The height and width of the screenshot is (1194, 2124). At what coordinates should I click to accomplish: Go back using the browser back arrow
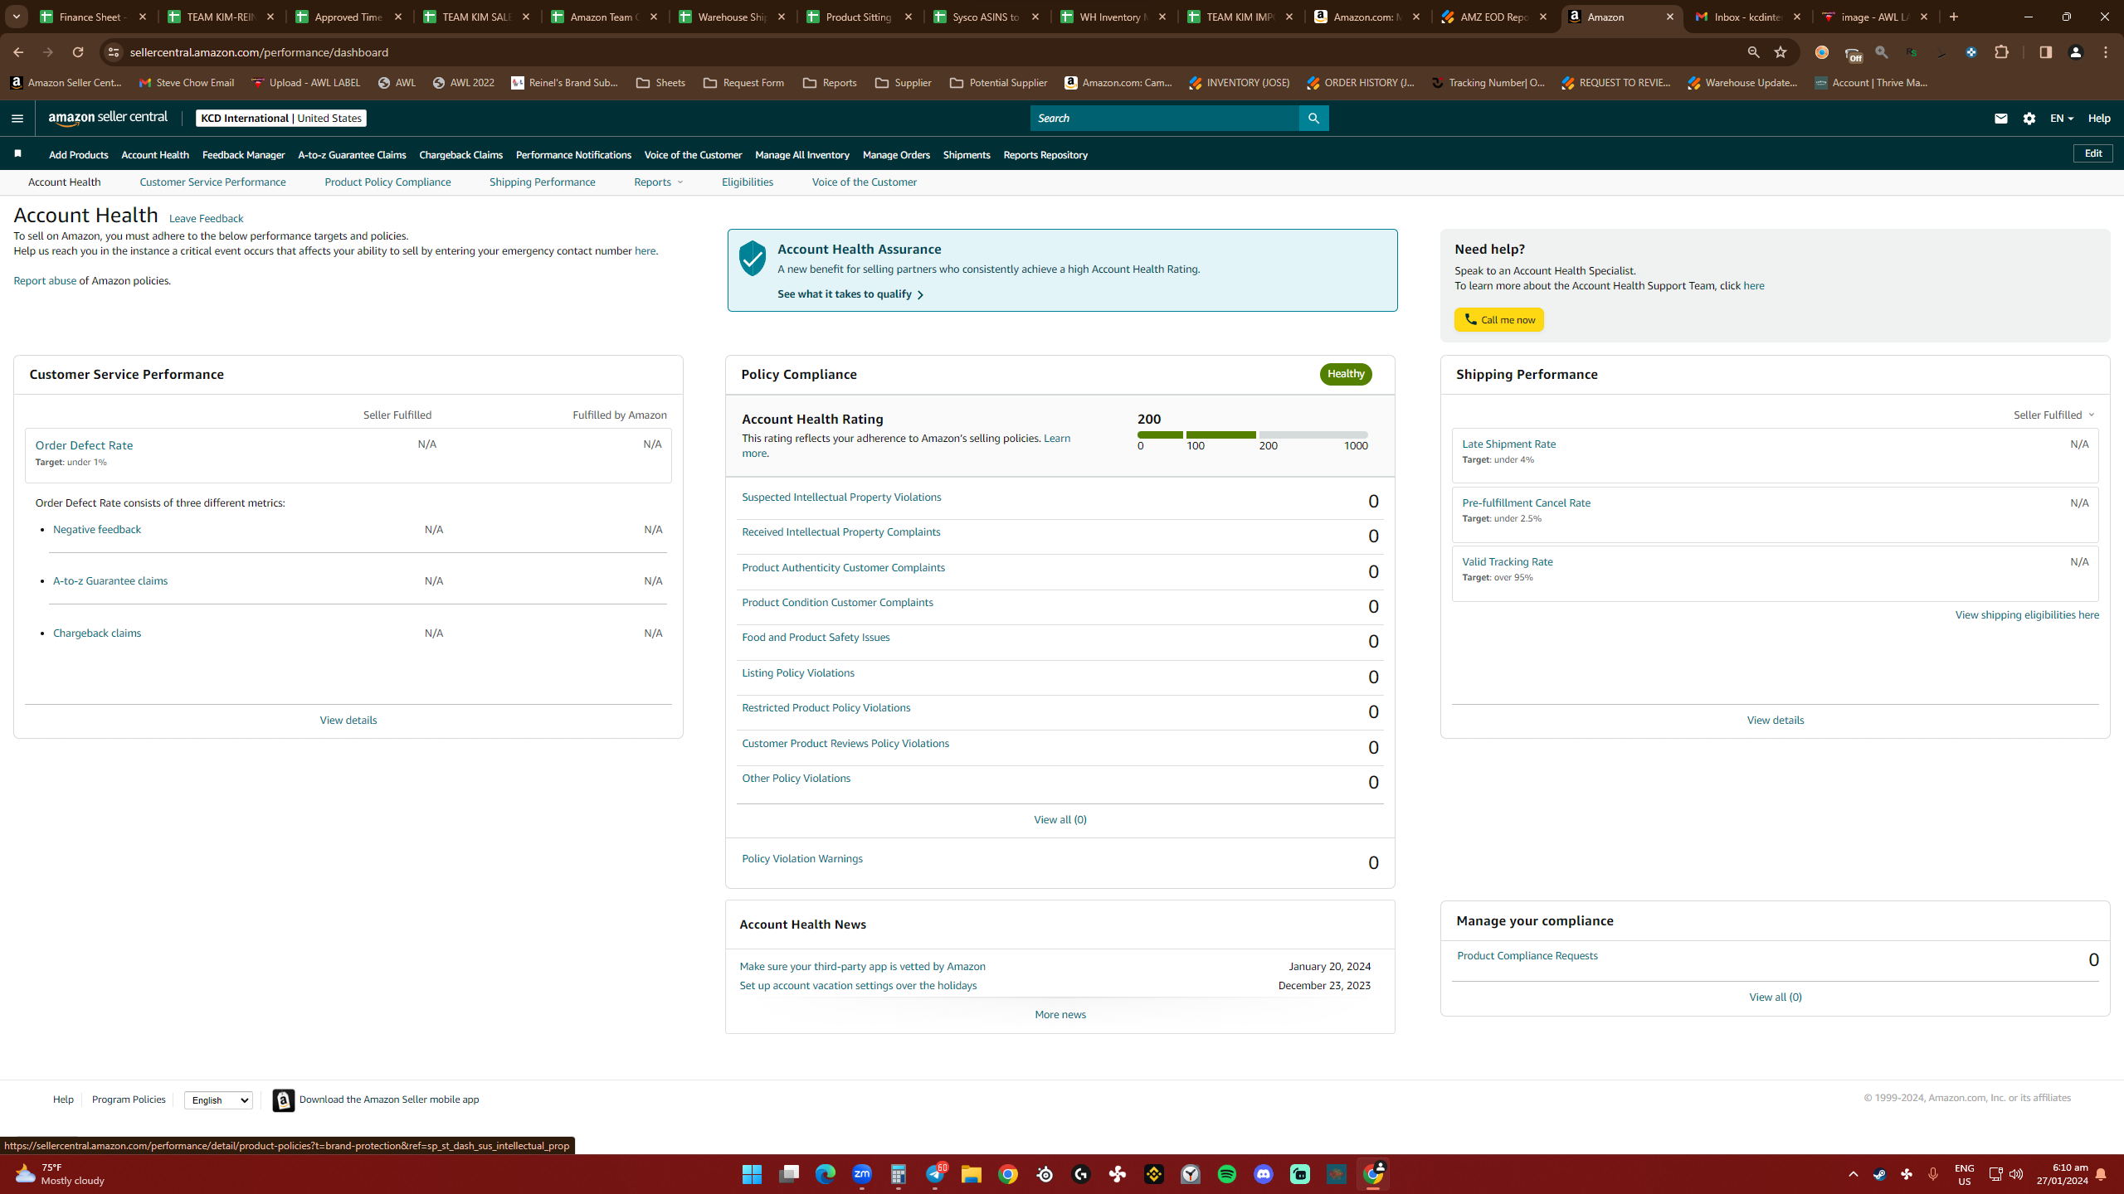coord(18,52)
